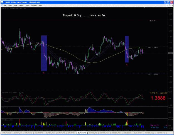Switch to the EURUSD,Daily chart tab

[x=150, y=133]
